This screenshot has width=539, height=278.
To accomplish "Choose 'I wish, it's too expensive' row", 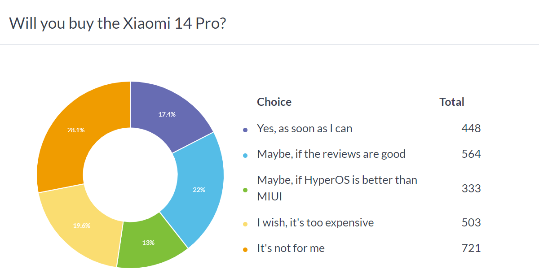I will click(x=373, y=222).
